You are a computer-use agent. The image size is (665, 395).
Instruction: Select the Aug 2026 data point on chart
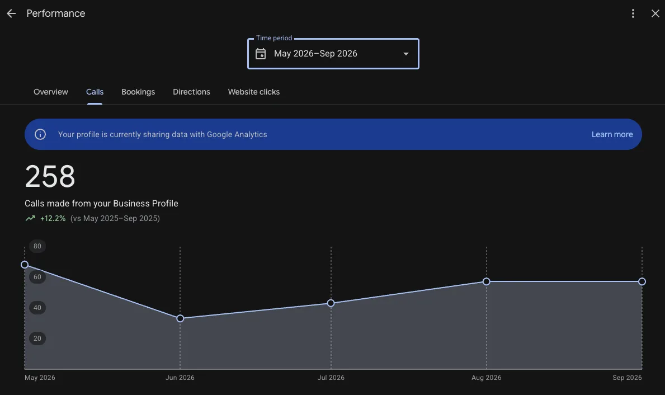click(x=487, y=281)
